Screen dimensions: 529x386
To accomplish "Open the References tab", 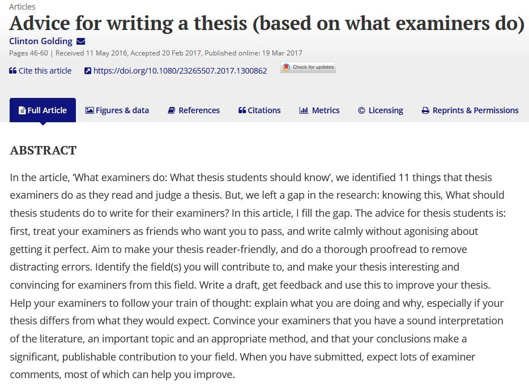I will click(x=194, y=110).
